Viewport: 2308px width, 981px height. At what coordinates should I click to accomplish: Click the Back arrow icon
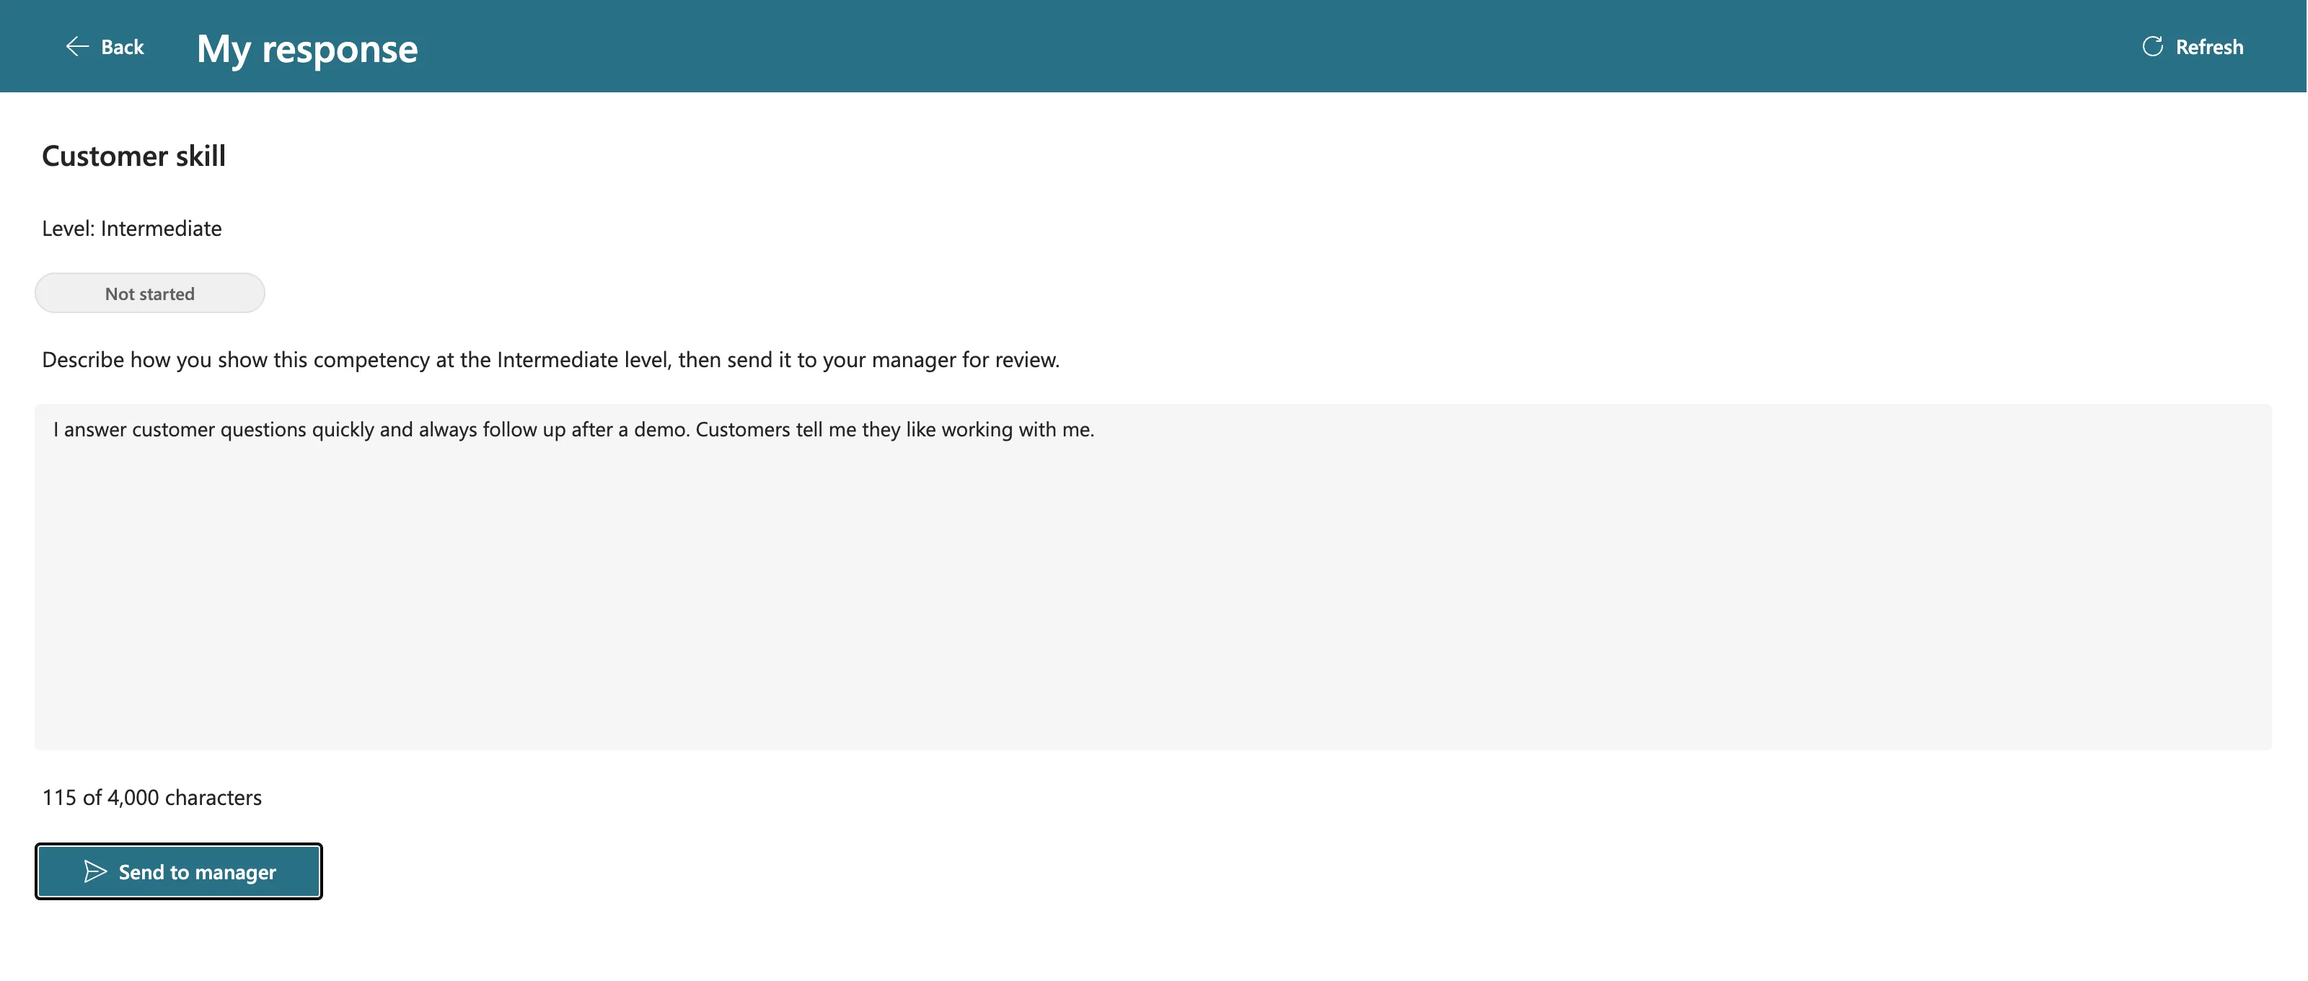point(77,47)
